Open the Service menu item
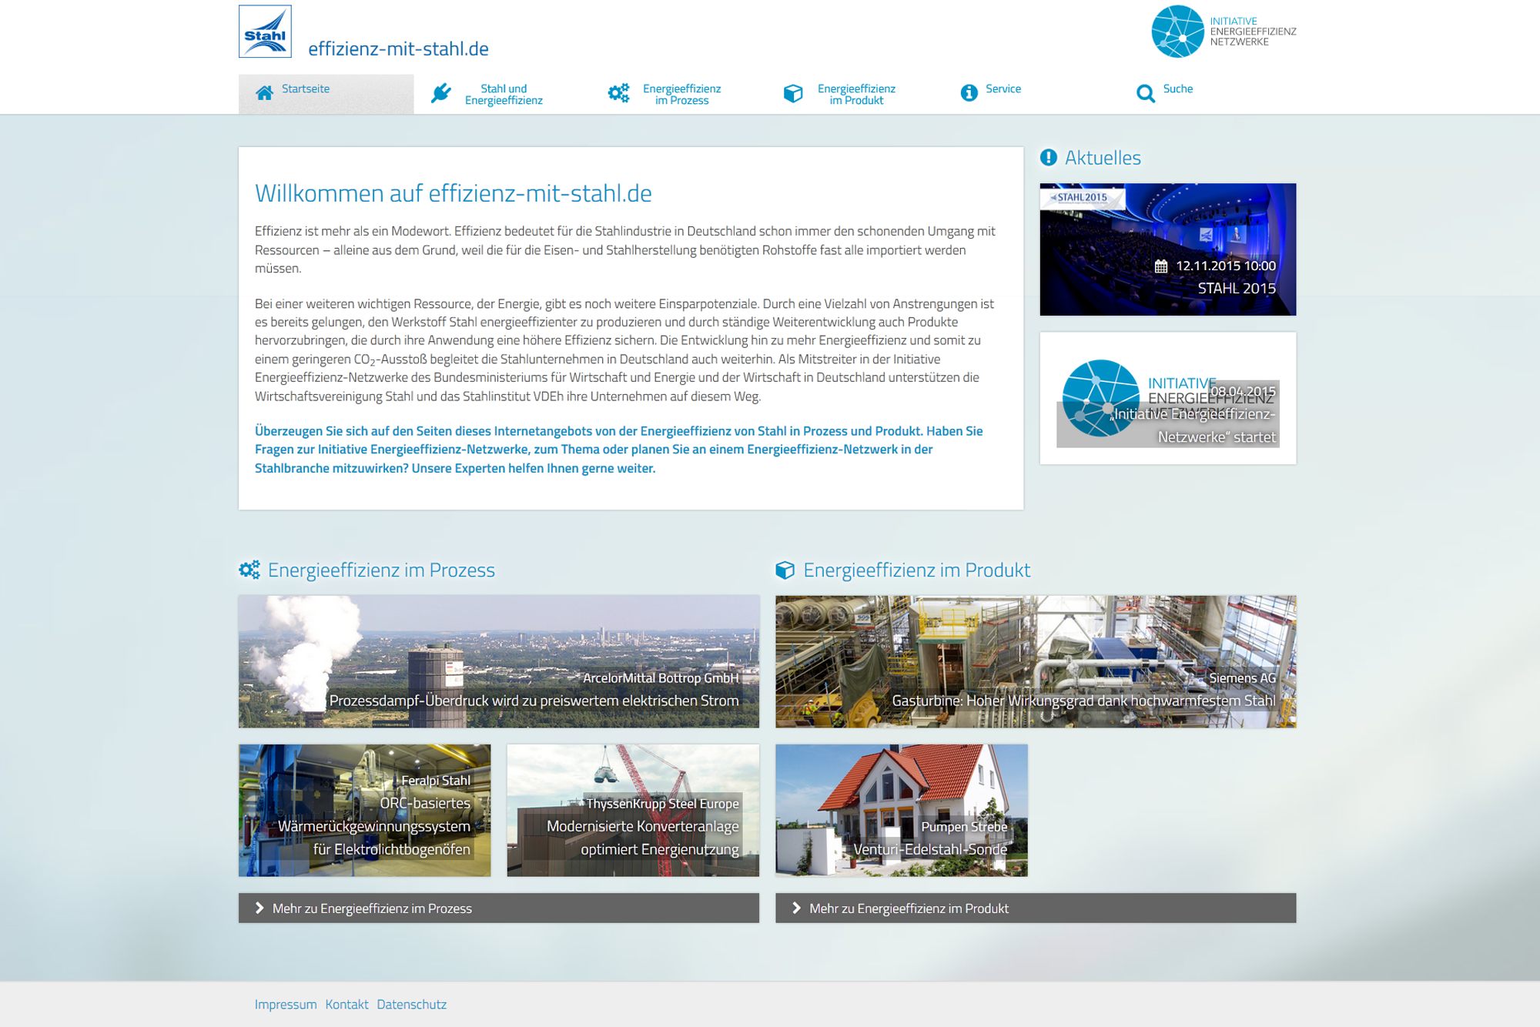The width and height of the screenshot is (1540, 1027). tap(1003, 89)
